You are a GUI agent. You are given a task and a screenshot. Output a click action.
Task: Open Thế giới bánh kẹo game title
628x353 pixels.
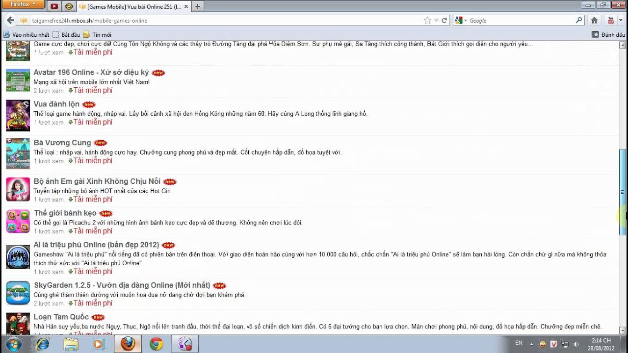65,213
